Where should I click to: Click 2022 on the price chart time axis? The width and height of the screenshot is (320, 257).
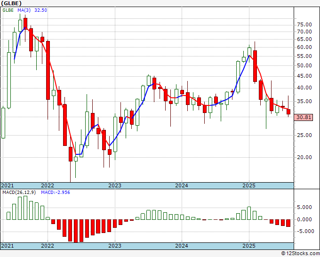pos(48,185)
